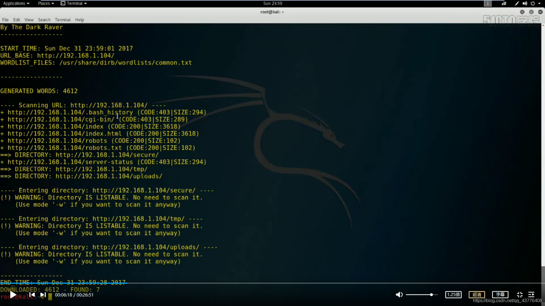This screenshot has height=306, width=545.
Task: Click the cgi-bin/ URL result line
Action: tap(94, 120)
